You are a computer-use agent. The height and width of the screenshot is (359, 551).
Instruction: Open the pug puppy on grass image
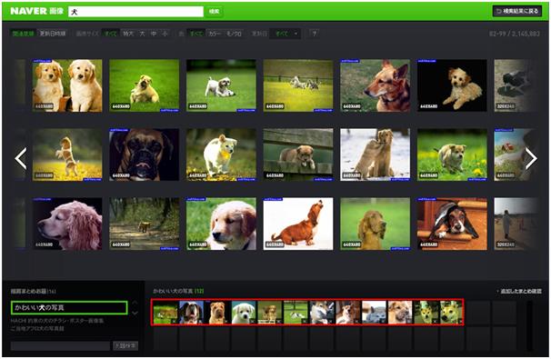tap(144, 85)
